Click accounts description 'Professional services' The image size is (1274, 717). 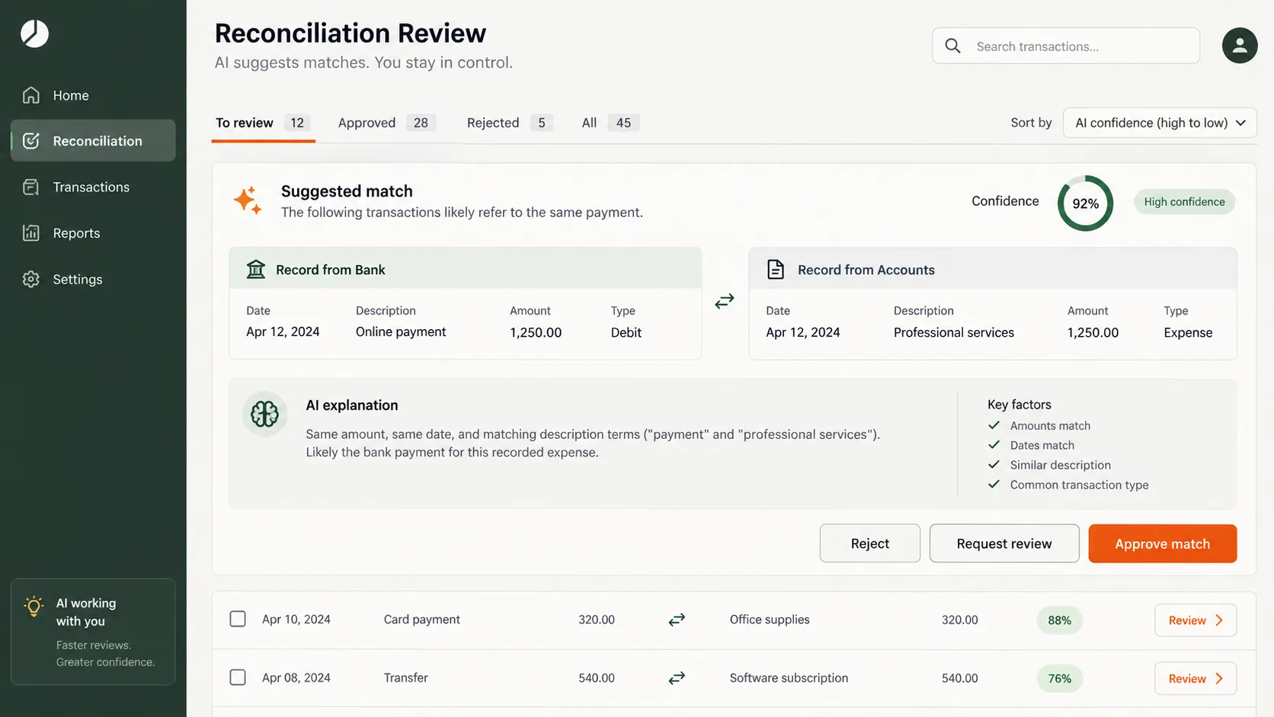pyautogui.click(x=954, y=332)
